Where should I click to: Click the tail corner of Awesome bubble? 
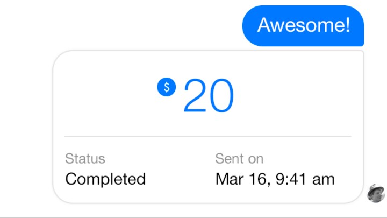pyautogui.click(x=360, y=43)
